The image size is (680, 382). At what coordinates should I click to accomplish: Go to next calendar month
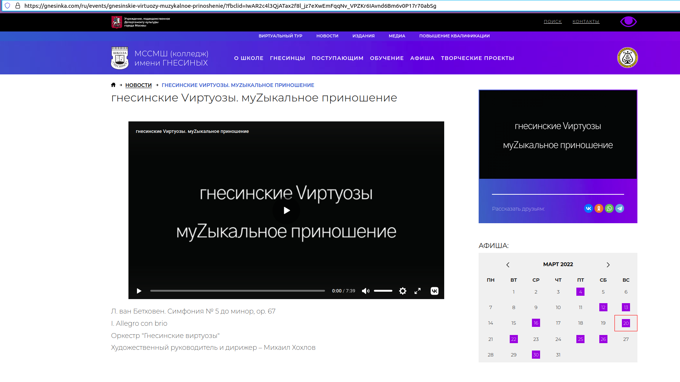click(x=608, y=265)
